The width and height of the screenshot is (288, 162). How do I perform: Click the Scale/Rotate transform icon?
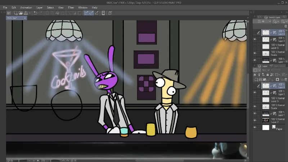[x=62, y=13]
